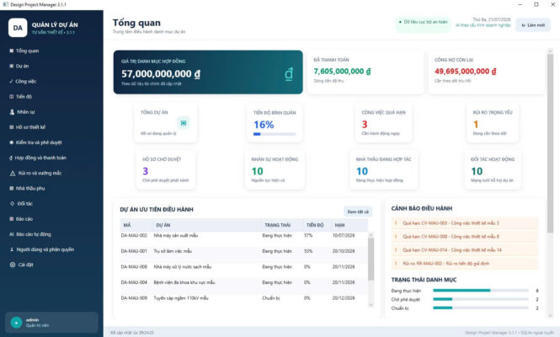
Task: Click the Nhân sự person icon
Action: pos(12,112)
